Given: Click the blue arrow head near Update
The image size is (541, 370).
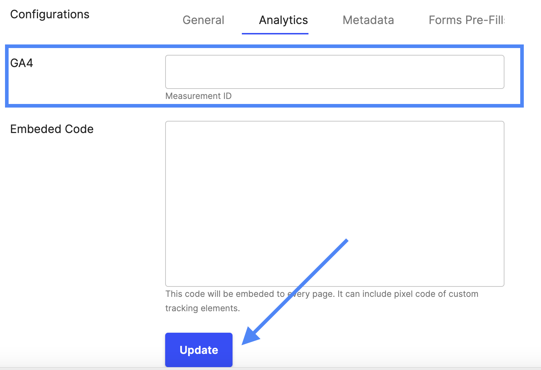Looking at the screenshot, I should tap(251, 336).
